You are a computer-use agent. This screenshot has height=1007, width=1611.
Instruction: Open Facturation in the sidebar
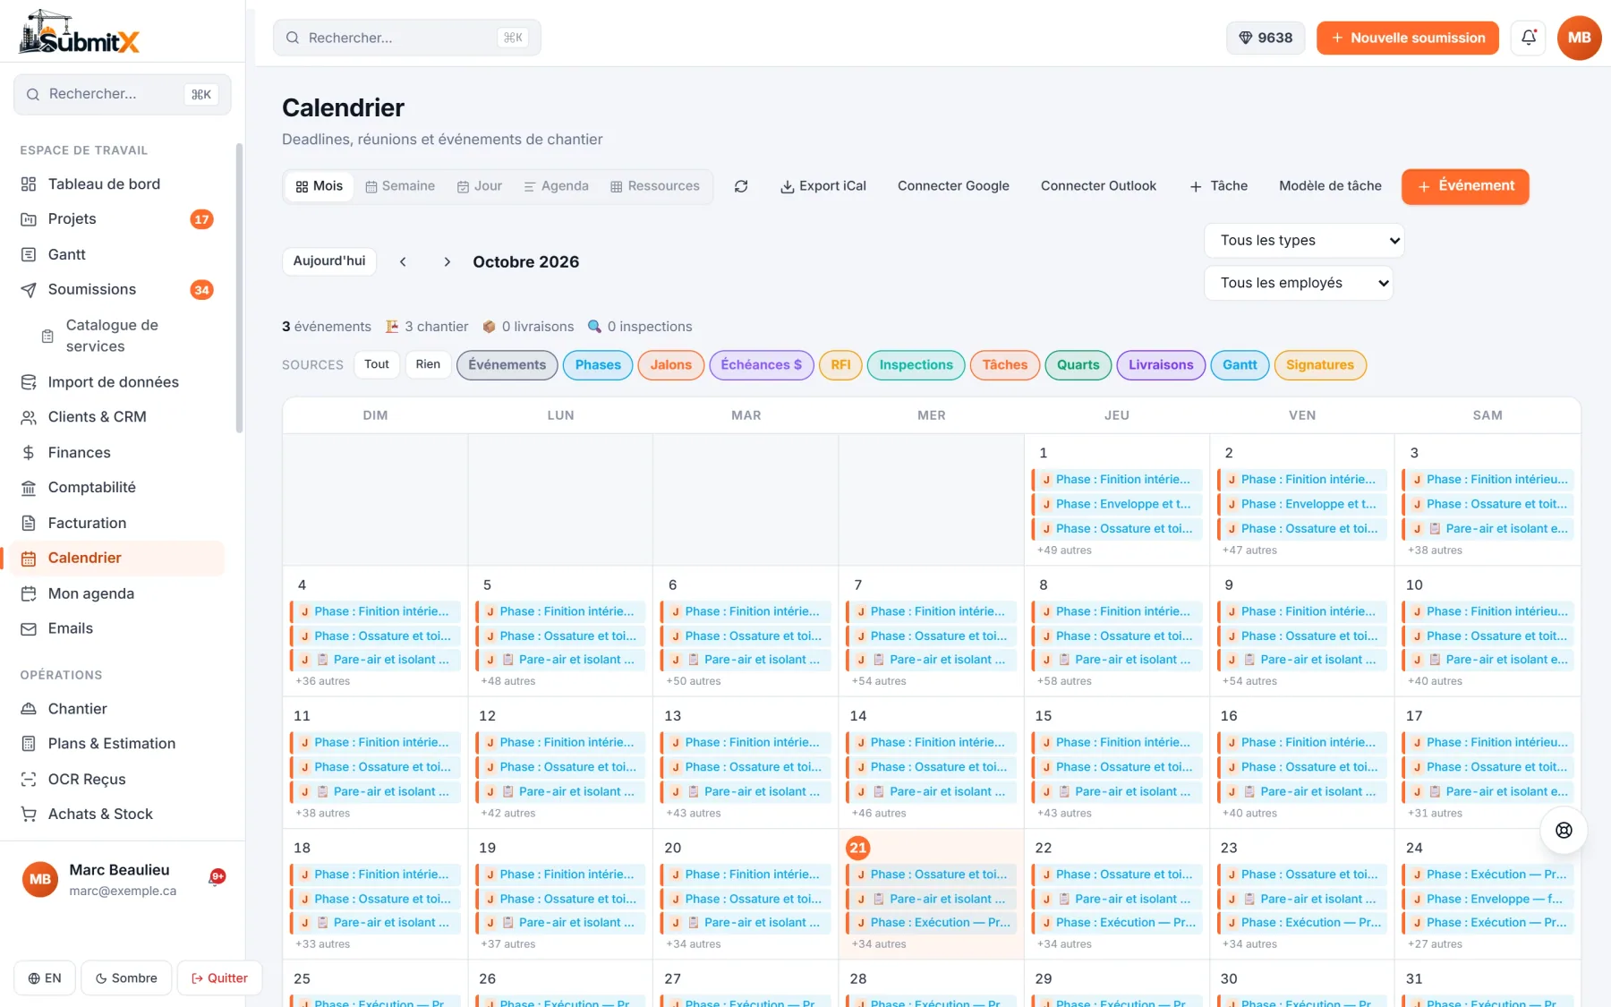pos(116,523)
